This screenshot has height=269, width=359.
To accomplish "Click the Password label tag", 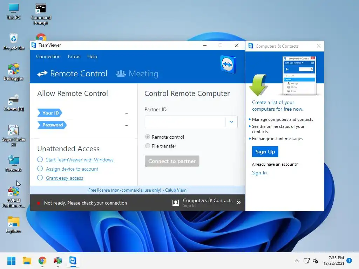I will pyautogui.click(x=52, y=125).
